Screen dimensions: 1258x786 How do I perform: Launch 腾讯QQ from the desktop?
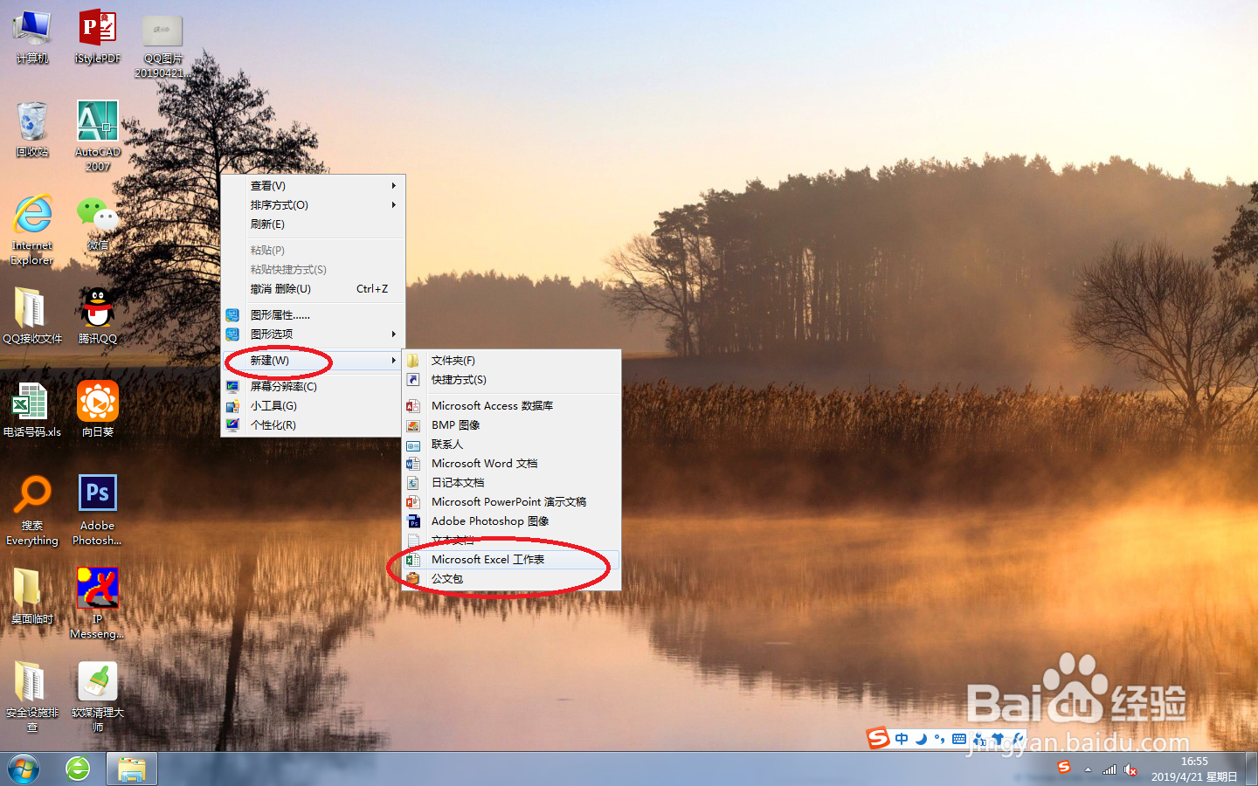(96, 307)
